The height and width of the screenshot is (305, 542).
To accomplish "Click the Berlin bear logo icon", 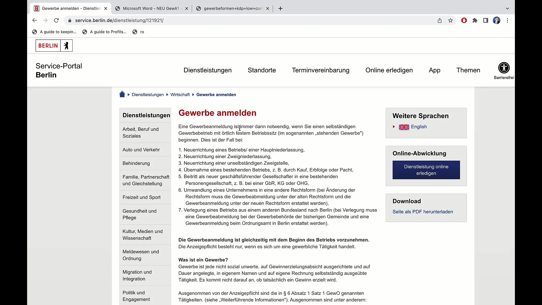I will click(x=66, y=45).
